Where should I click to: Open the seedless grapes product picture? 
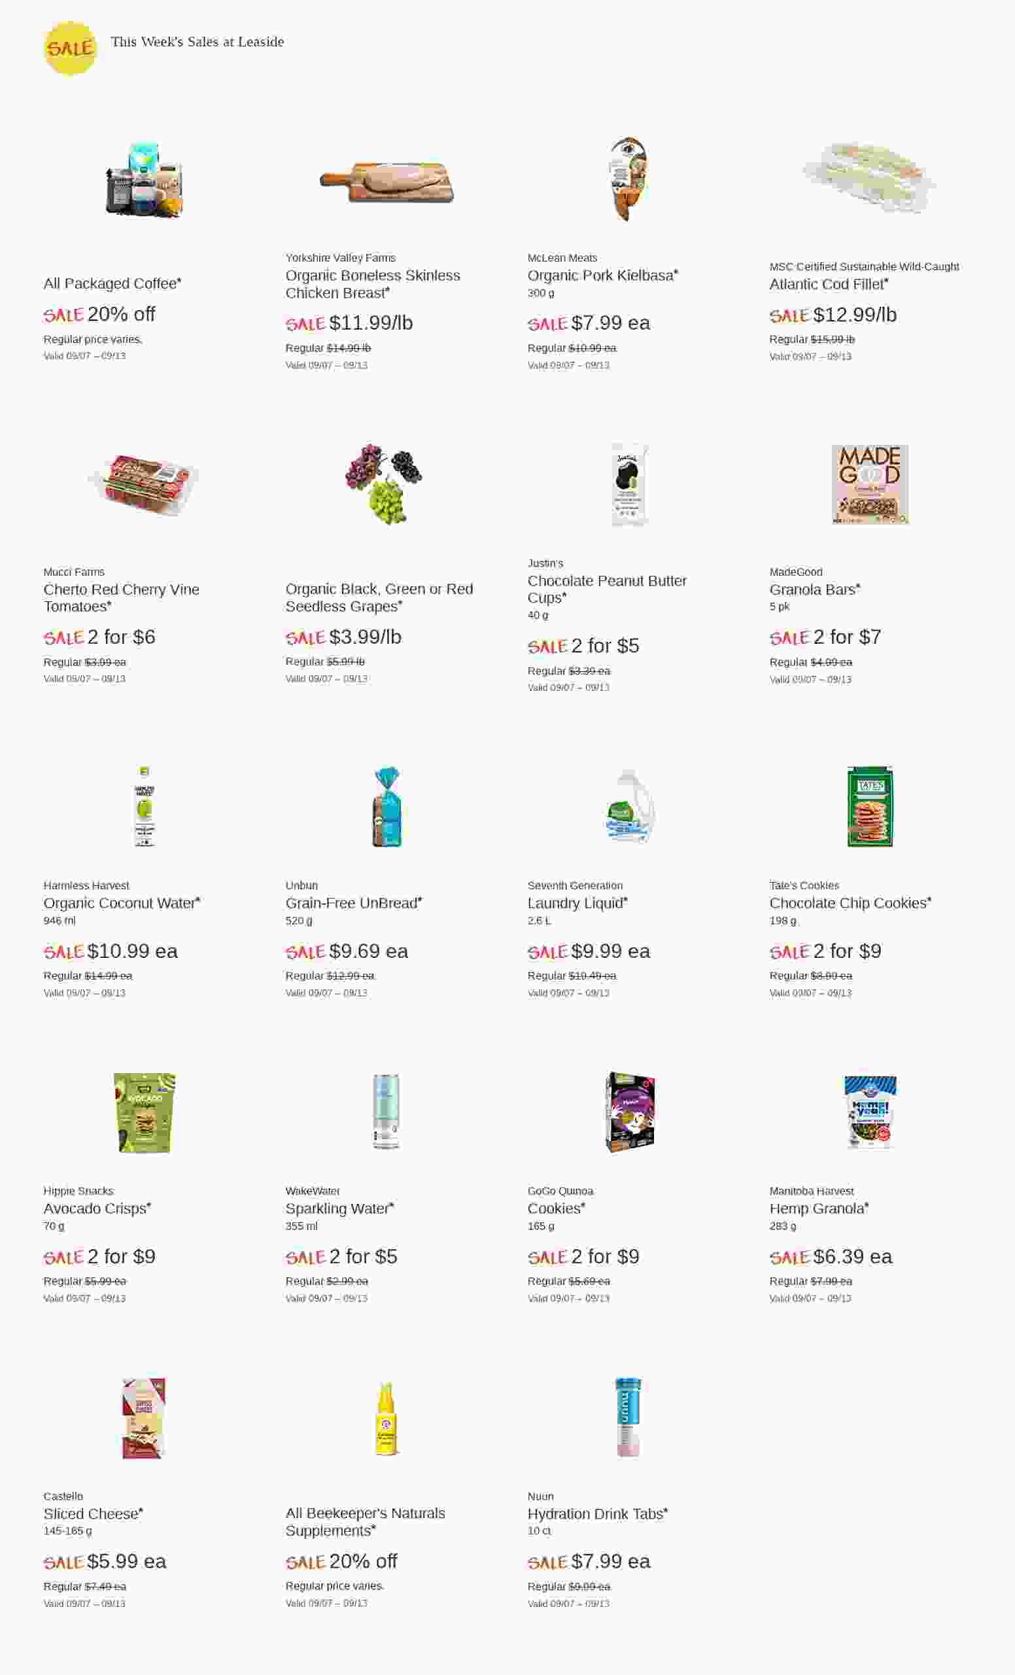pyautogui.click(x=384, y=484)
